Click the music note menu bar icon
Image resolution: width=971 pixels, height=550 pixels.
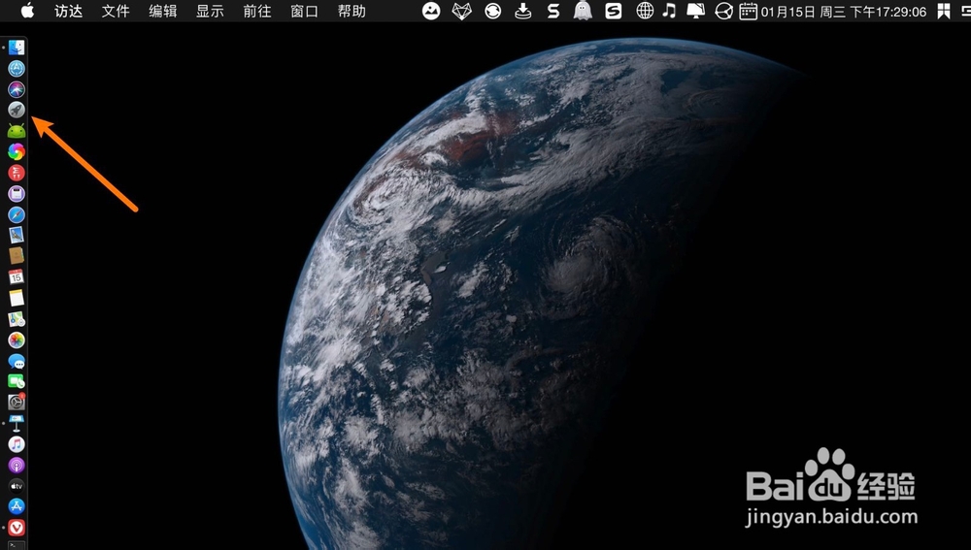click(x=669, y=11)
